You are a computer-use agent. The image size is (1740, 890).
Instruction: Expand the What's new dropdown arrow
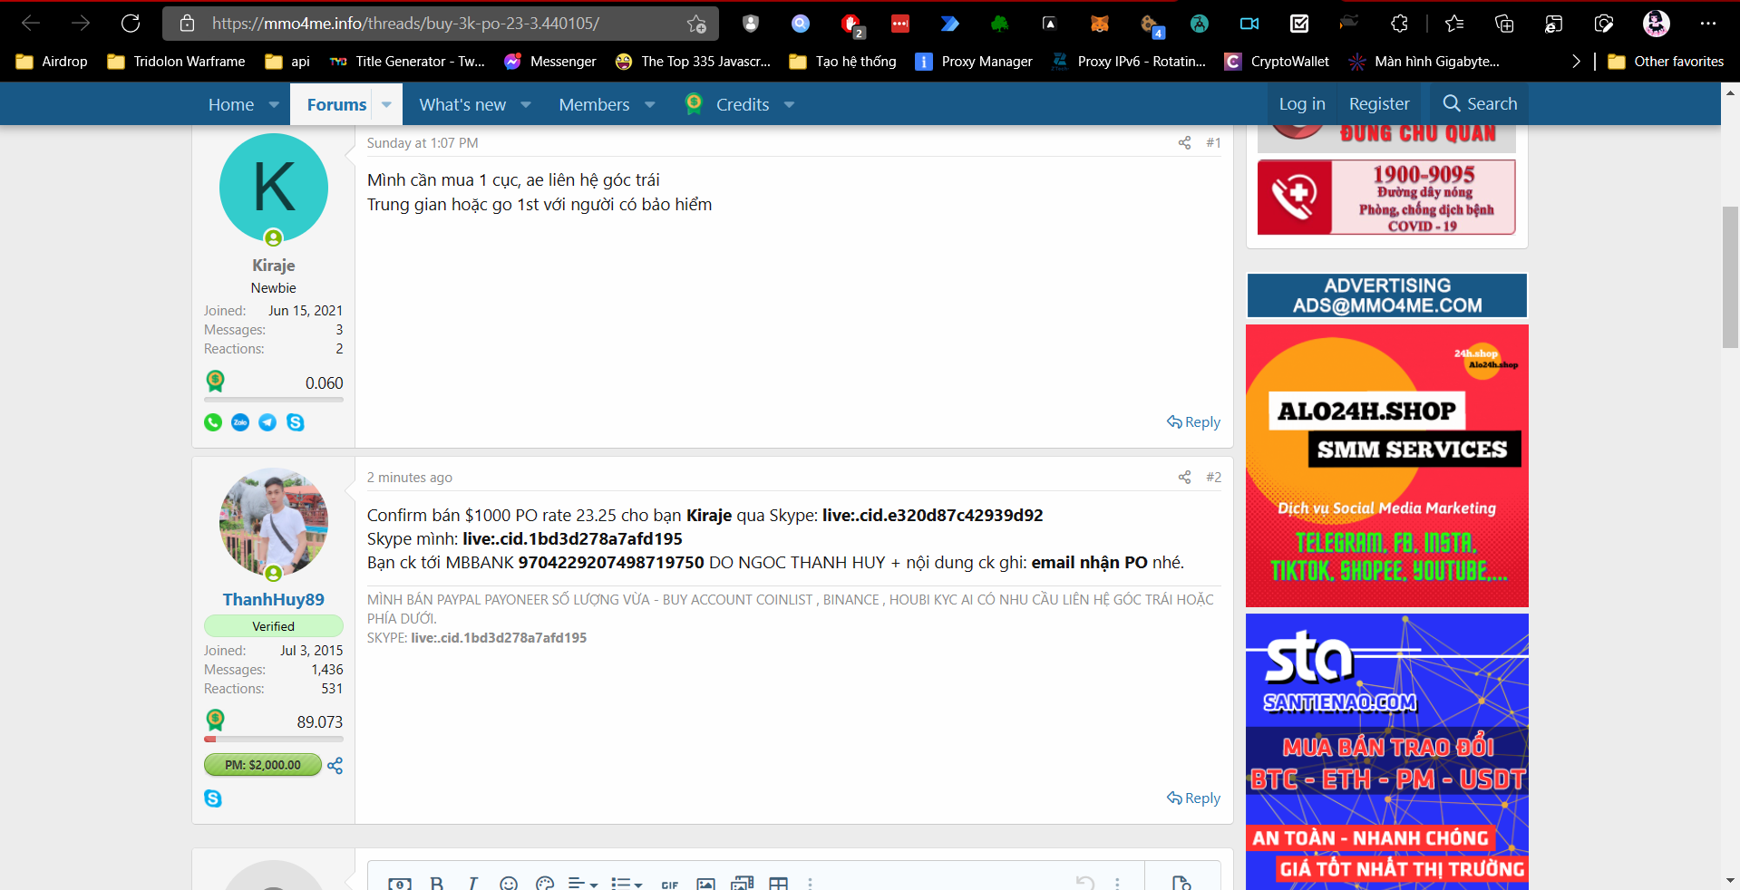[526, 105]
